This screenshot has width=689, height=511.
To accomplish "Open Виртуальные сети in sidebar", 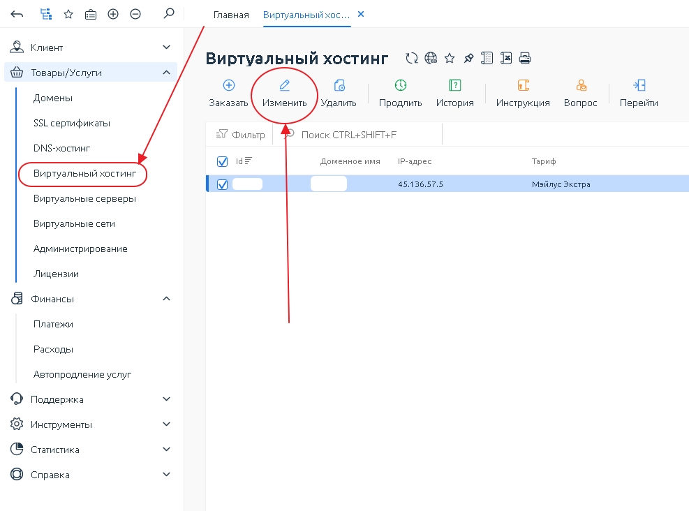I will coord(74,223).
